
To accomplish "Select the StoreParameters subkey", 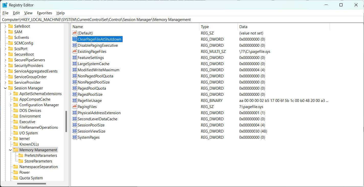I will [x=38, y=161].
